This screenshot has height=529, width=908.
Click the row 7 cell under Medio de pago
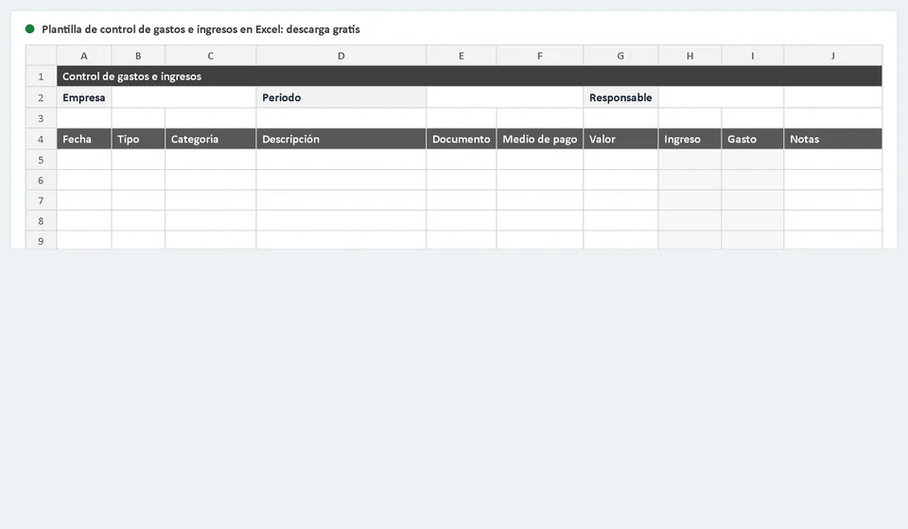coord(540,200)
